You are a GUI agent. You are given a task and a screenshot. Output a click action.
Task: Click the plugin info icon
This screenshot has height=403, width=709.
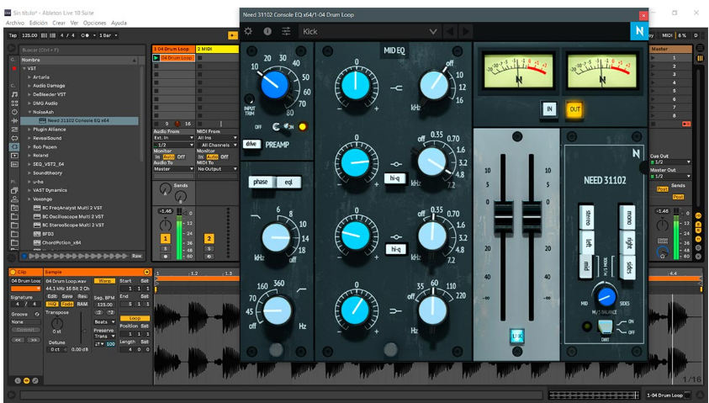point(267,31)
